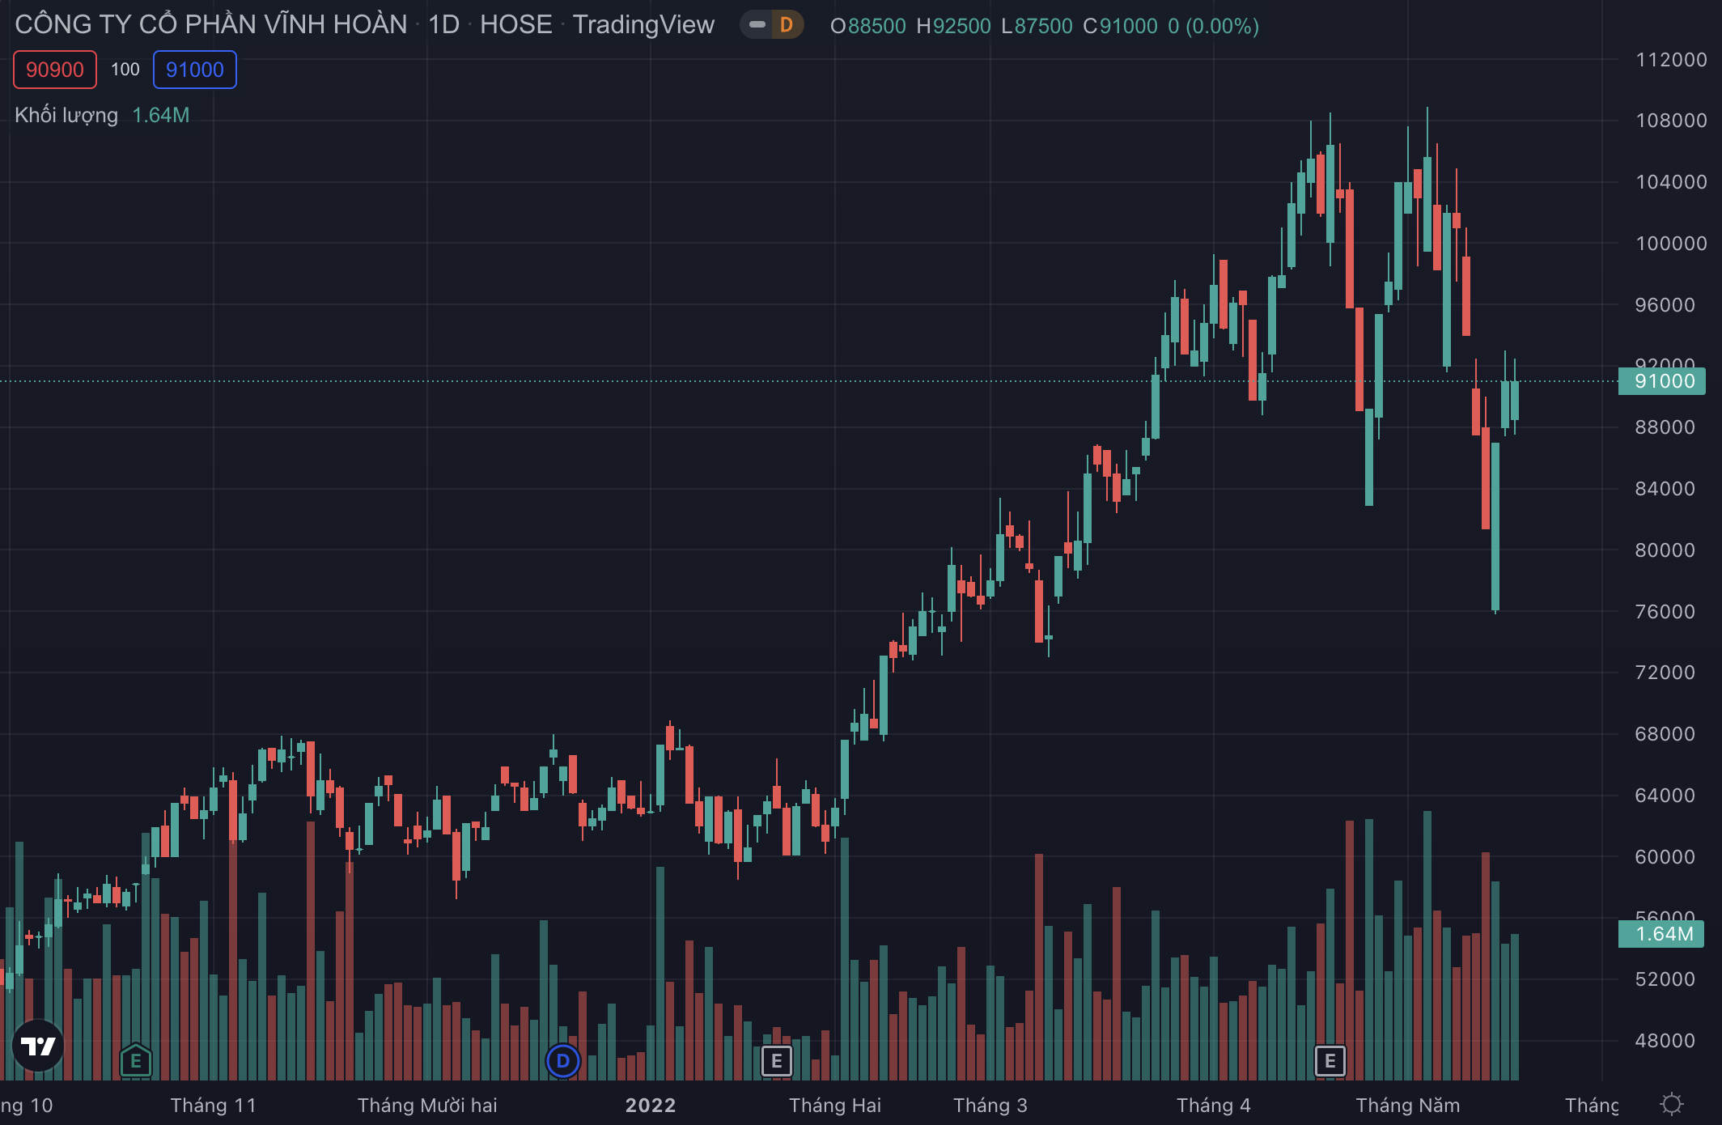
Task: Click the blue buy price 91000 button
Action: click(x=195, y=70)
